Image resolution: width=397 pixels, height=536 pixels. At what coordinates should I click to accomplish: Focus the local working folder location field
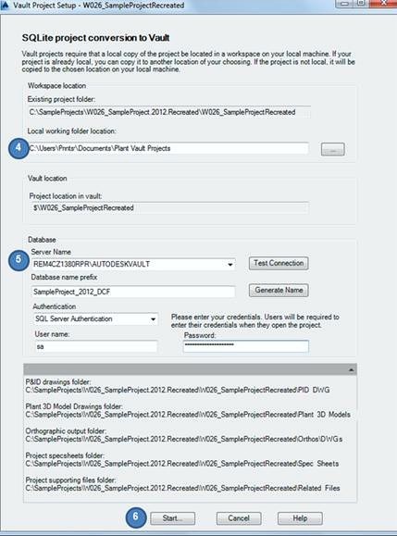point(168,148)
